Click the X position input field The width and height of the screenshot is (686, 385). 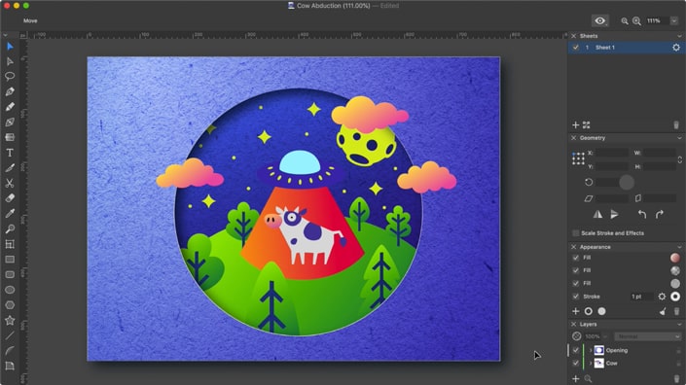coord(612,153)
